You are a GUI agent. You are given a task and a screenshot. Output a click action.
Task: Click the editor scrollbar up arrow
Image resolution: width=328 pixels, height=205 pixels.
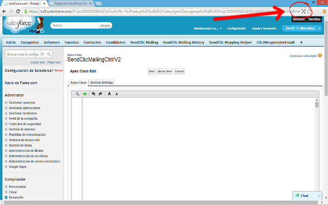317,100
